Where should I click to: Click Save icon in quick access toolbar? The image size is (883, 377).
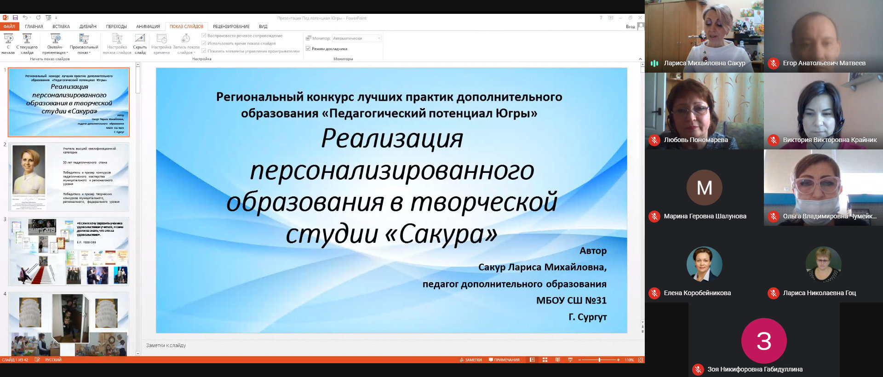click(15, 18)
